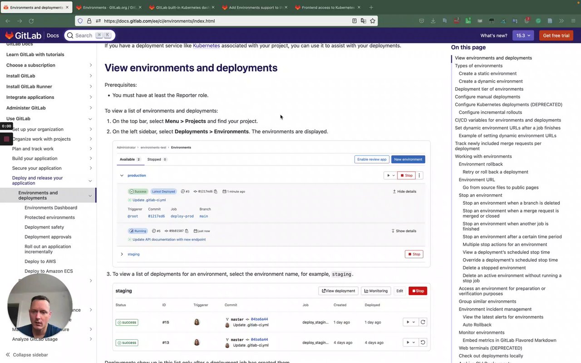Click 'Show details' on the running deployment

(x=404, y=231)
